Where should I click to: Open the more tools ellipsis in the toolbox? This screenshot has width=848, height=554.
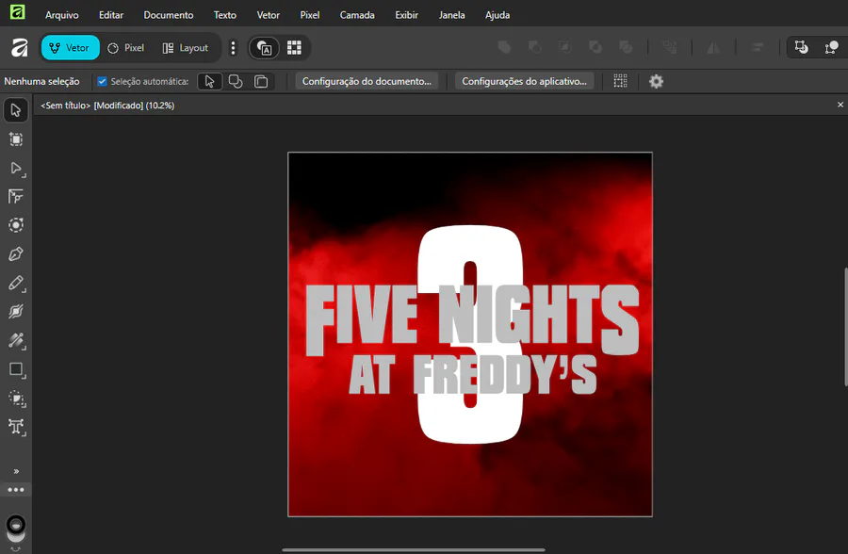[16, 490]
